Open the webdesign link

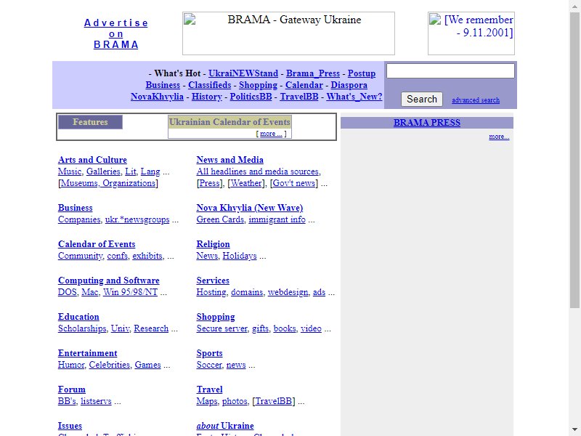[x=288, y=292]
